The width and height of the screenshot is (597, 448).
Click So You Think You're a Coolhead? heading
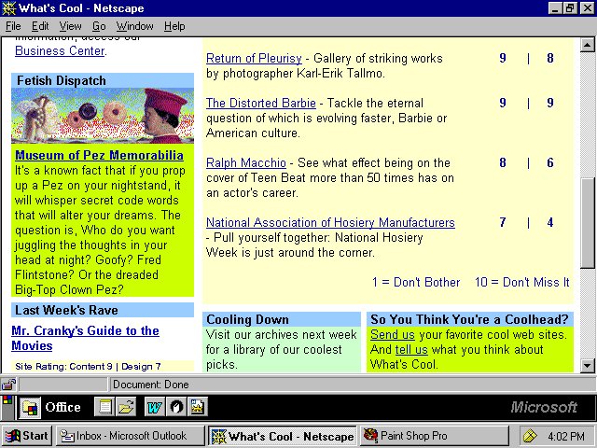click(x=469, y=319)
